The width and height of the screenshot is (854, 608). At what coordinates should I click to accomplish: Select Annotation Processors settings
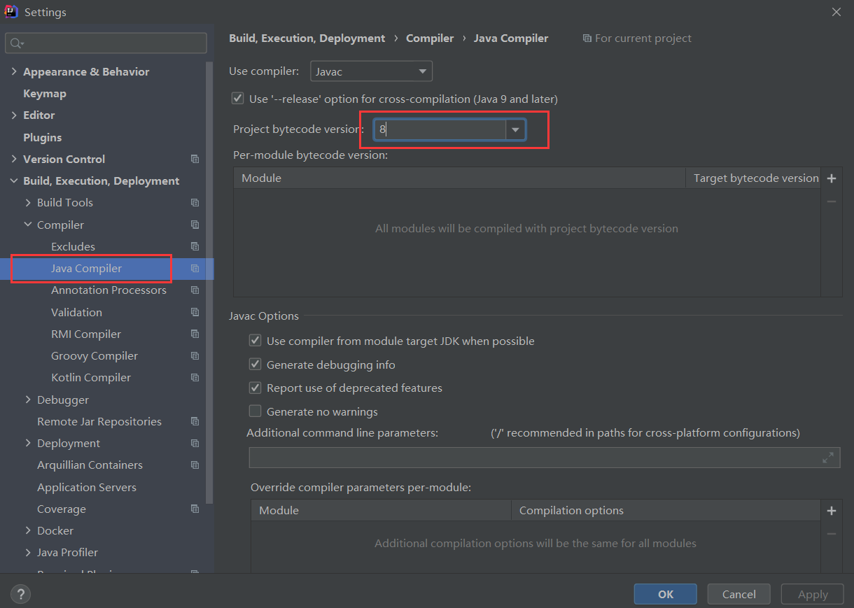pyautogui.click(x=108, y=290)
